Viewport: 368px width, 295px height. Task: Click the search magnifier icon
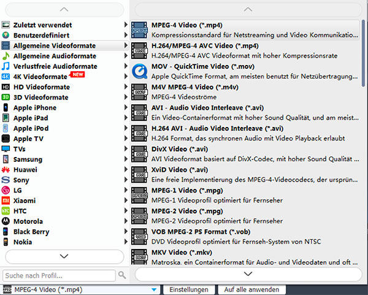(x=122, y=275)
